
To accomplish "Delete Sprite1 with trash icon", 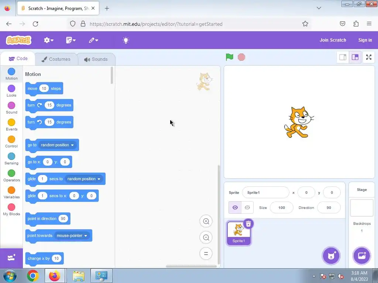I will click(248, 224).
